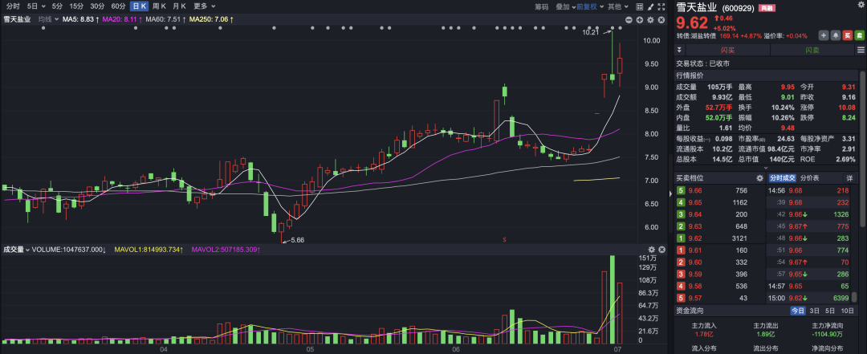The width and height of the screenshot is (867, 354).
Task: Select 3日 capital flow period
Action: pyautogui.click(x=814, y=310)
